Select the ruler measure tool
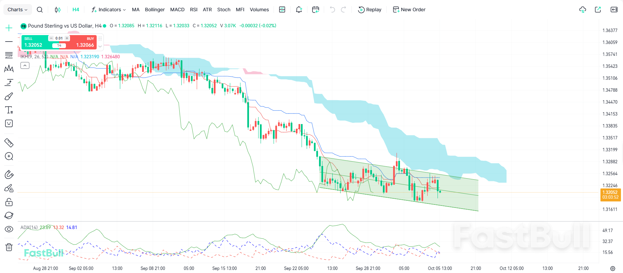 [9, 142]
